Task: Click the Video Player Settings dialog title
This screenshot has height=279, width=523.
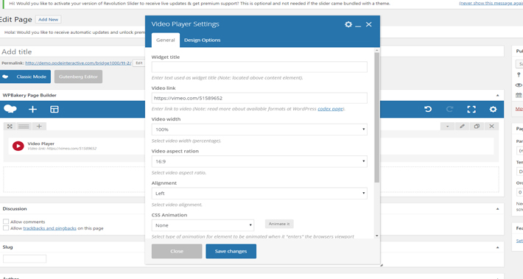Action: [185, 24]
